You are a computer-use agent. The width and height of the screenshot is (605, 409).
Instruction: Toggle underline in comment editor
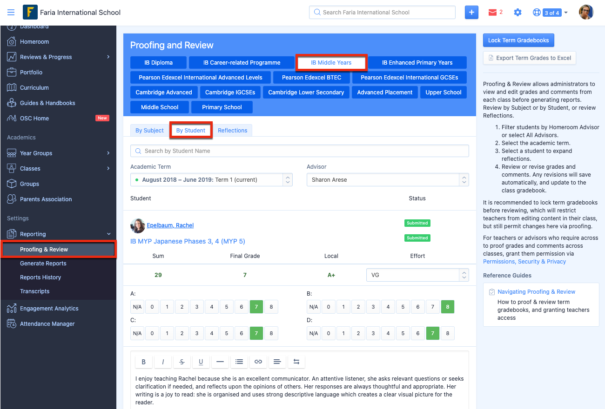(201, 362)
